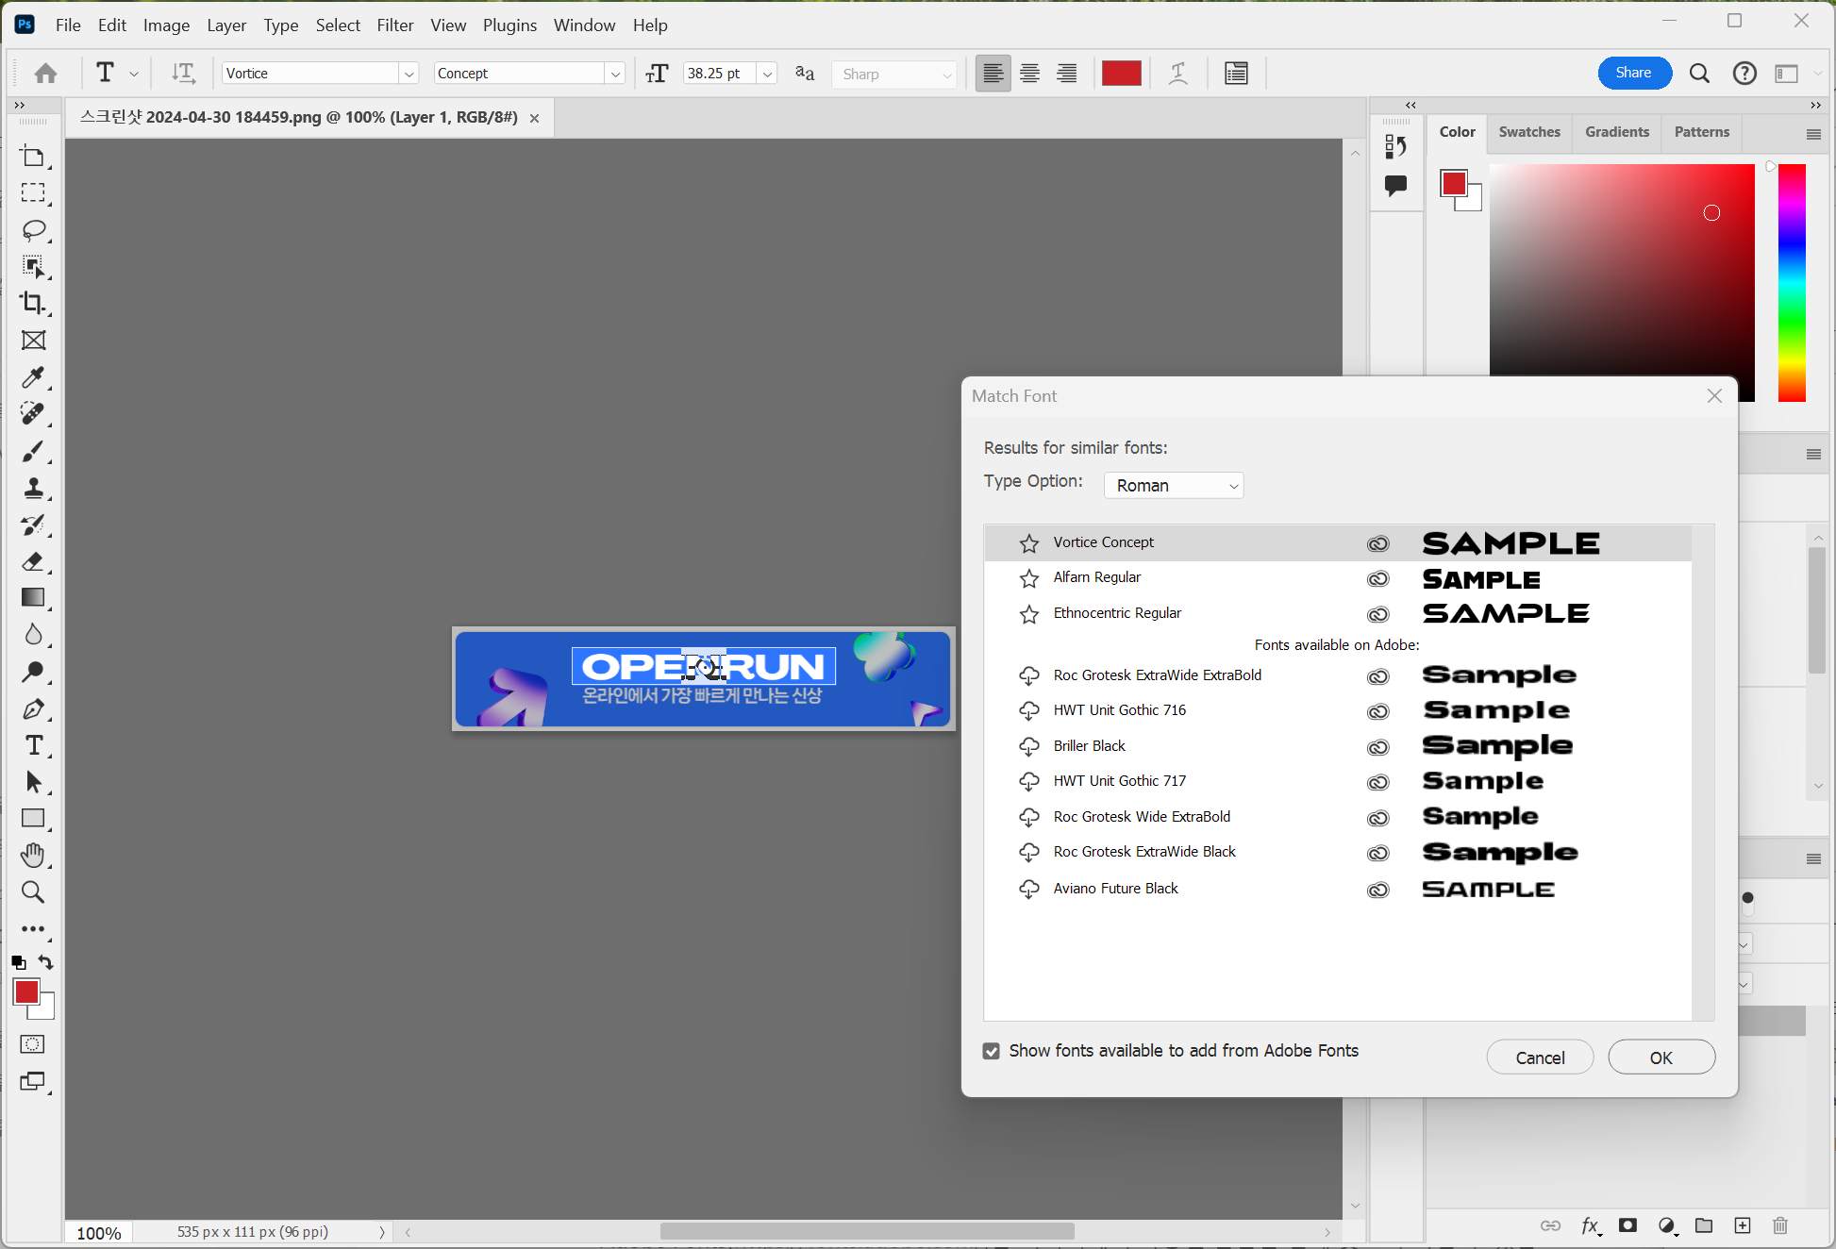Choose Roc Grotesk Wide ExtraBold font result

(1142, 817)
